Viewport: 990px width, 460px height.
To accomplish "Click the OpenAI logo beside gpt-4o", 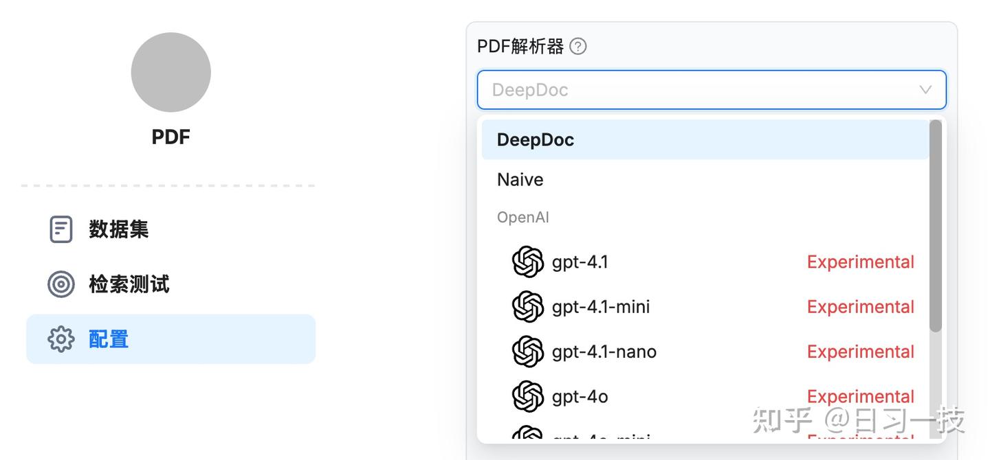I will [528, 396].
